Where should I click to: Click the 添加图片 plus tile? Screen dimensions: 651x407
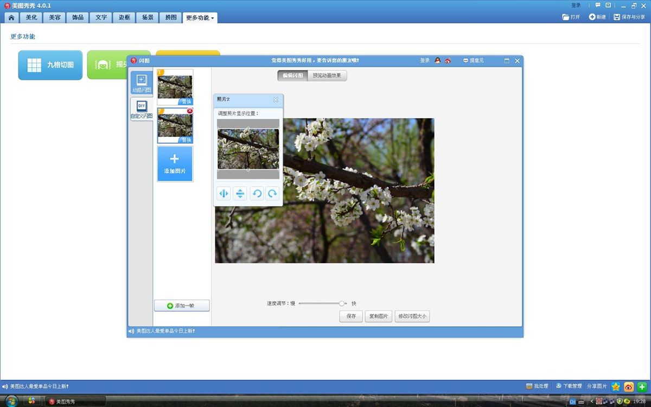(175, 164)
